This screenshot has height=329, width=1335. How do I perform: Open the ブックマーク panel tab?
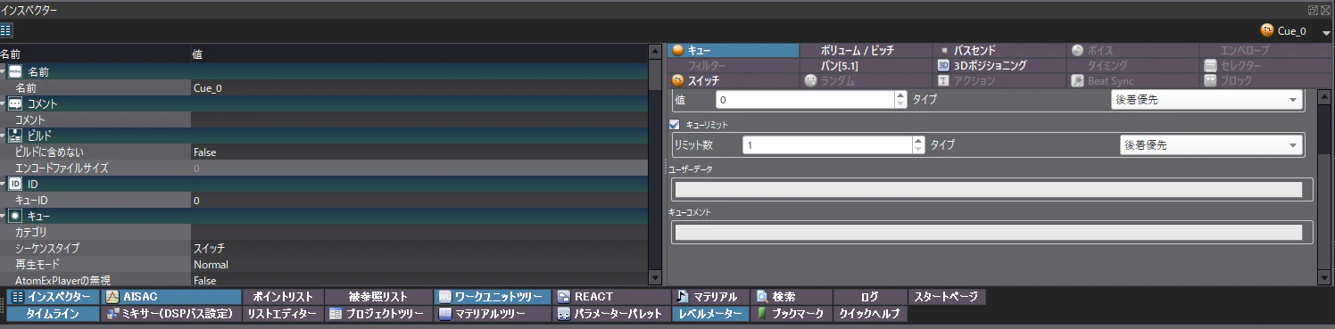pyautogui.click(x=791, y=314)
